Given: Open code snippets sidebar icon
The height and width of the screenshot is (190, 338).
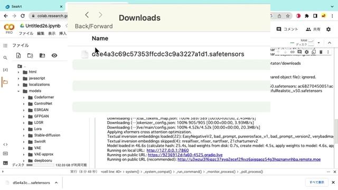Looking at the screenshot, I should [5, 144].
